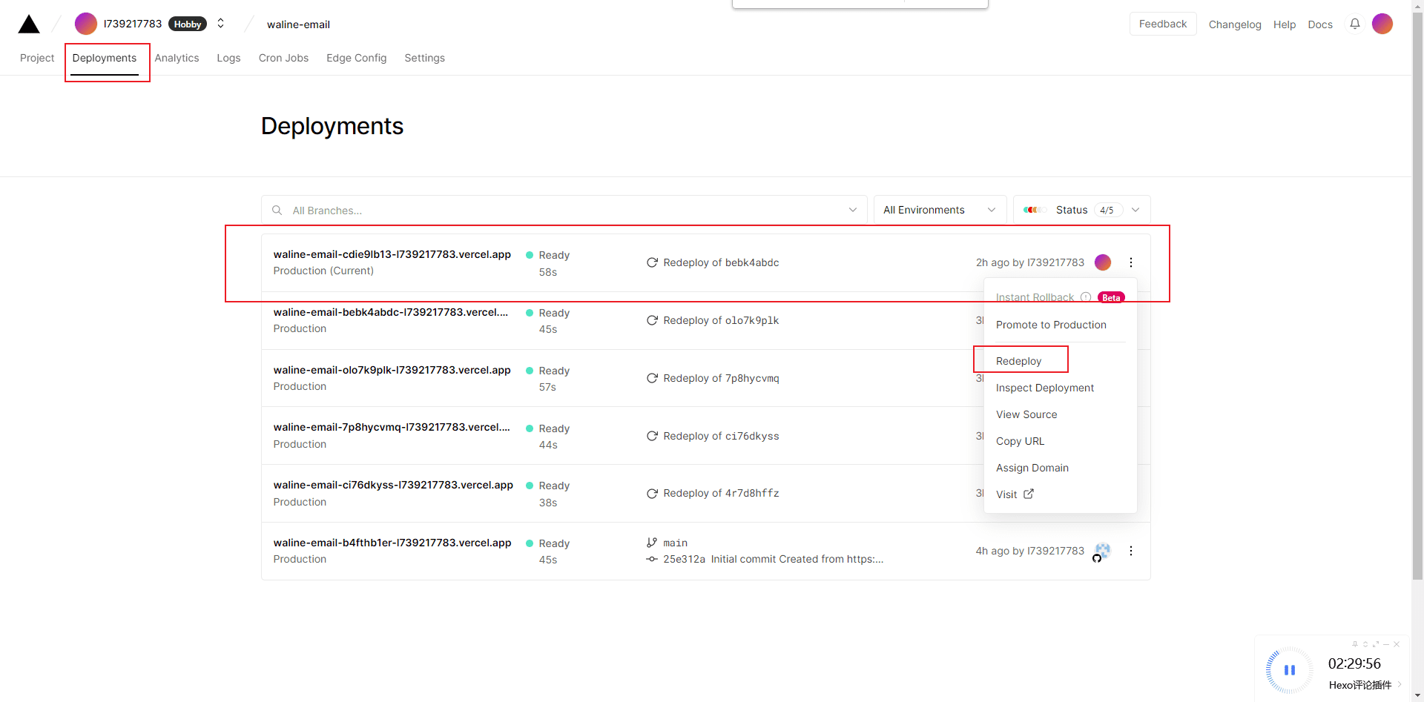Viewport: 1424px width, 702px height.
Task: Open deployment waline-email-bebk4abdc link
Action: tap(391, 312)
